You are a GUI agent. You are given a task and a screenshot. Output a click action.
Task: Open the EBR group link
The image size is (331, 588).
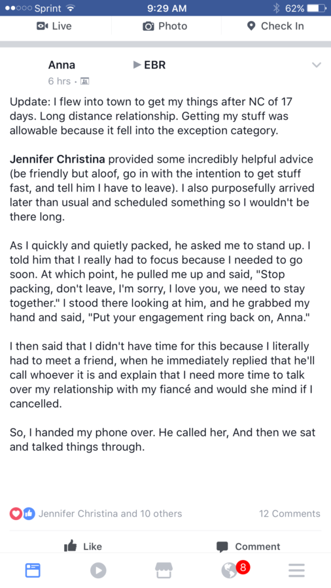coord(154,65)
